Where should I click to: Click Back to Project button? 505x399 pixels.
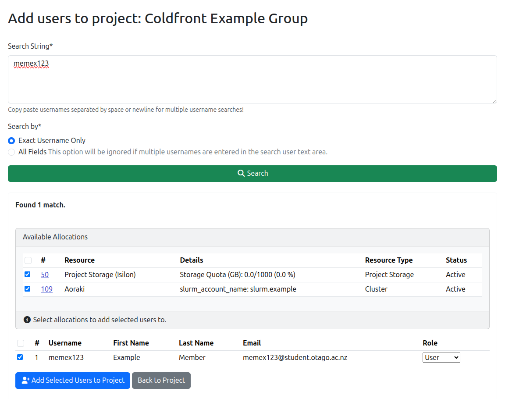(161, 380)
